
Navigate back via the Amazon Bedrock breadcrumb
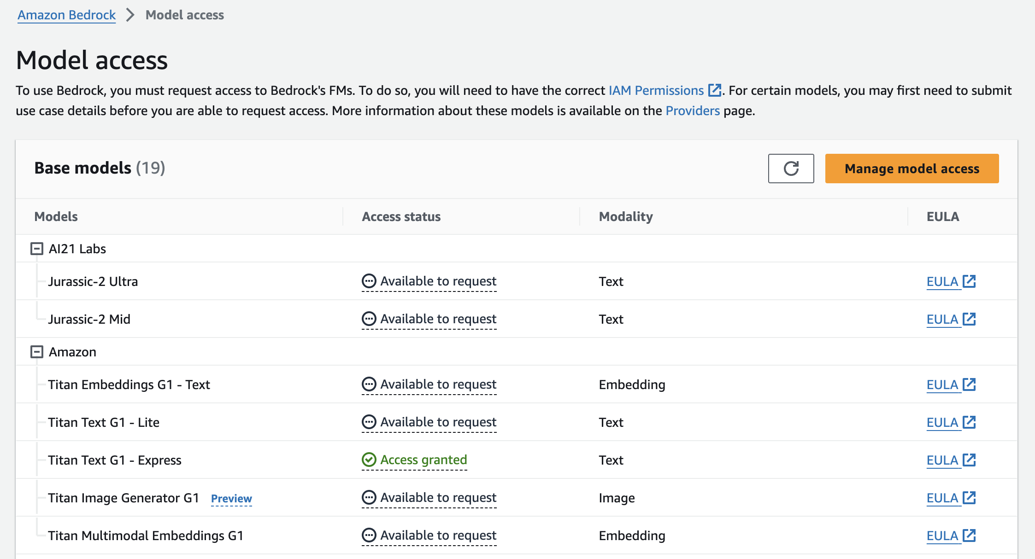click(x=66, y=15)
